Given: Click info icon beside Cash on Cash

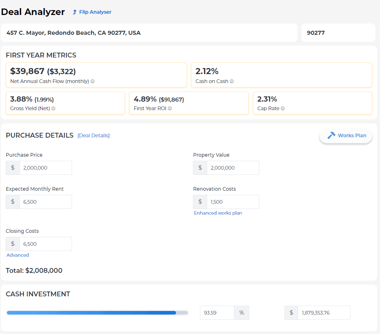Looking at the screenshot, I should (x=232, y=81).
